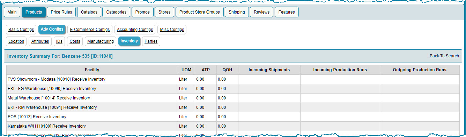
Task: Open the Parties section
Action: [x=151, y=41]
